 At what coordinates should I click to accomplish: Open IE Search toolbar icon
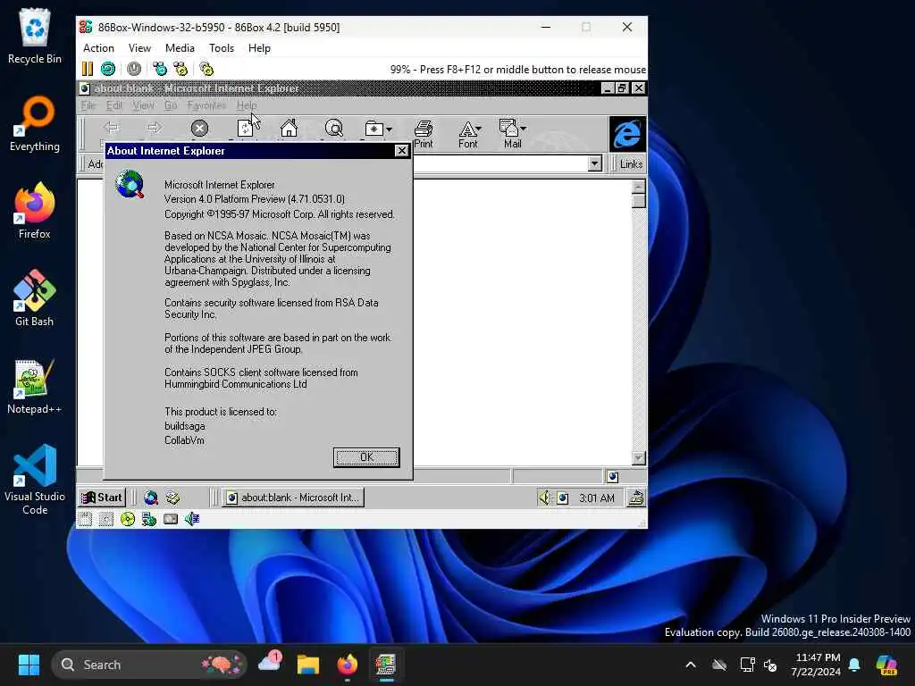point(334,128)
